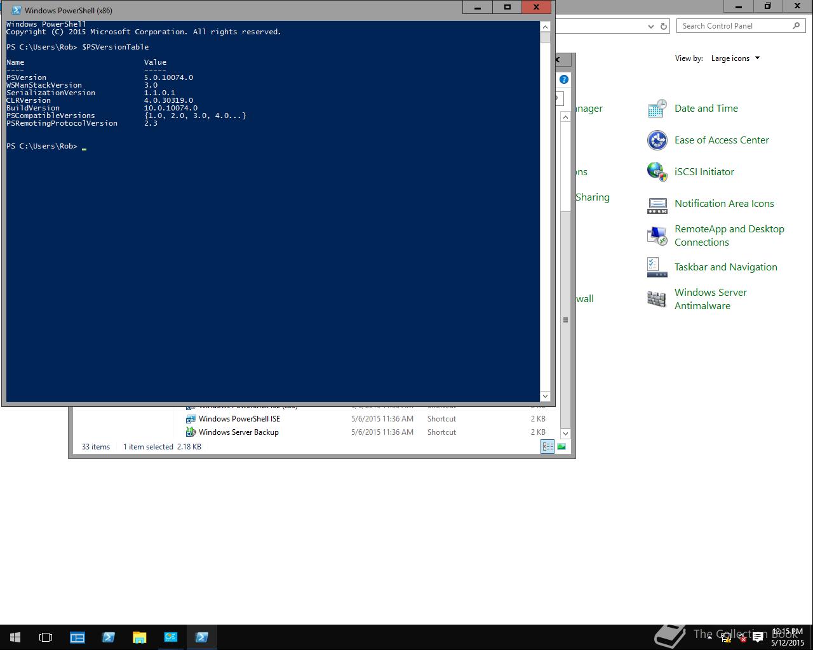Click the '33 items' status bar text
Image resolution: width=813 pixels, height=650 pixels.
click(96, 447)
